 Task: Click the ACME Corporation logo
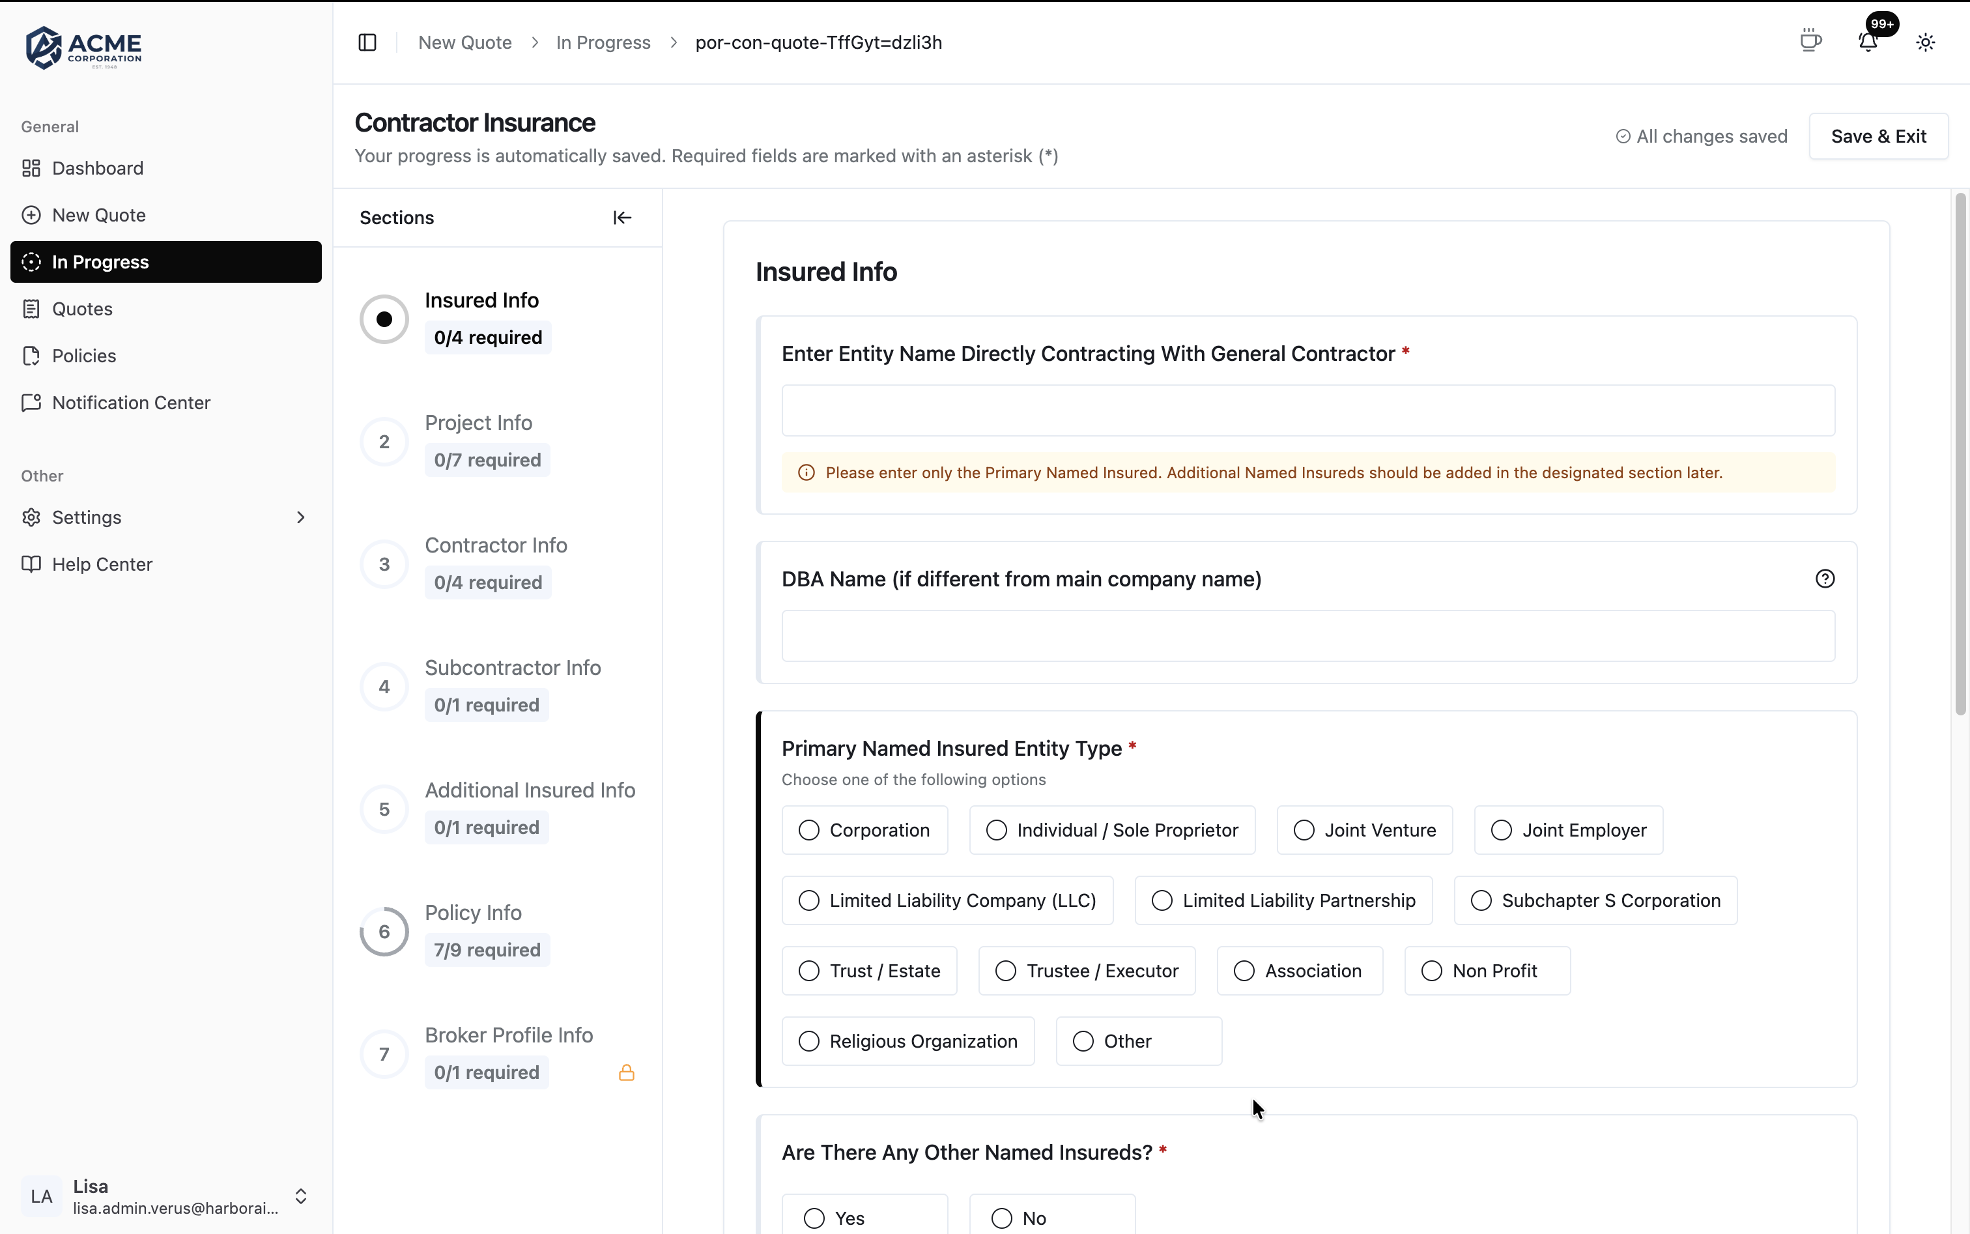click(83, 48)
